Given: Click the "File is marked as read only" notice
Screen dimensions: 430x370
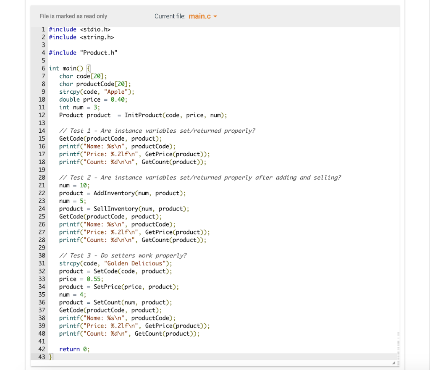Looking at the screenshot, I should 73,16.
